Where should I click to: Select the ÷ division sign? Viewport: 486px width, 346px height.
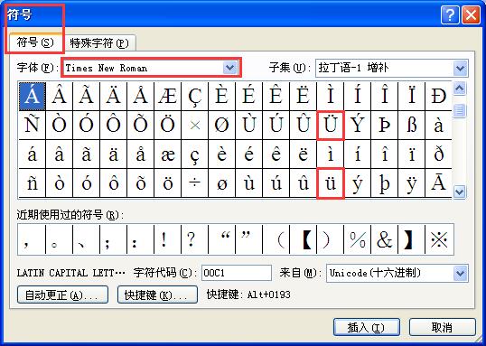195,183
